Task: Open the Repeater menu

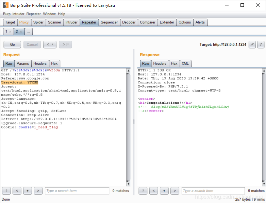Action: click(33, 14)
